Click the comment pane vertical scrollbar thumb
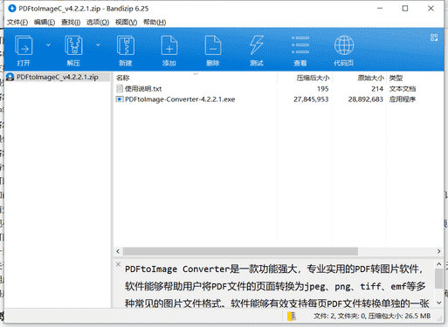The width and height of the screenshot is (448, 327). [438, 278]
